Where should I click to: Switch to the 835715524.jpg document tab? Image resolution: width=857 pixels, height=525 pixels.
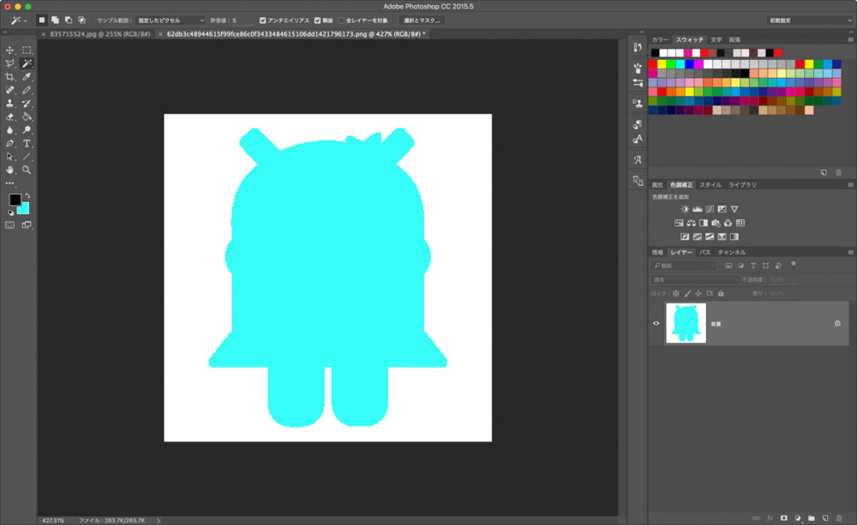click(x=100, y=34)
